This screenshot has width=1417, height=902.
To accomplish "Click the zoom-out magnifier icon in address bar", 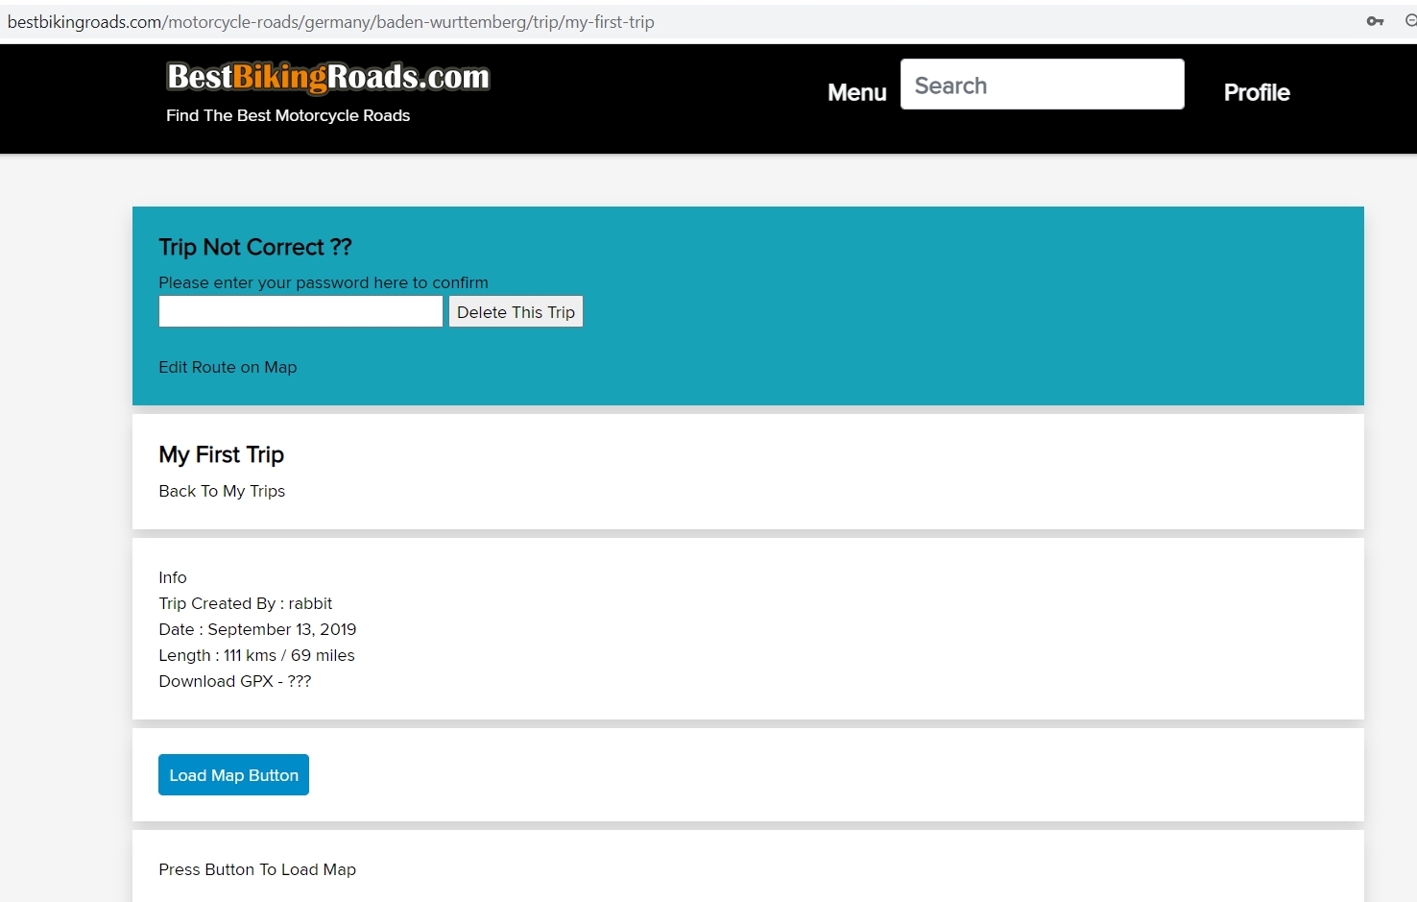I will click(1410, 21).
